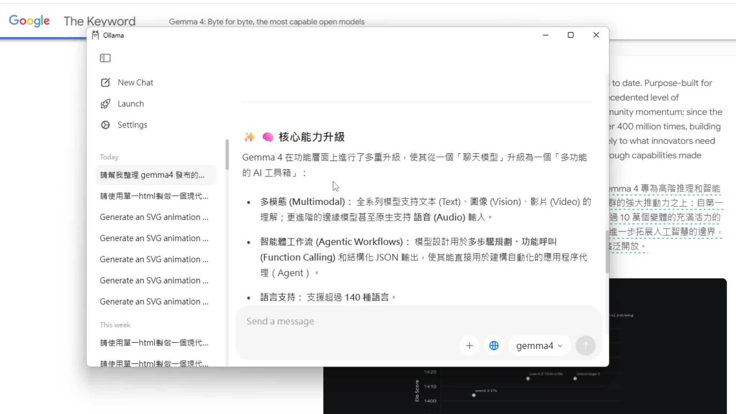The width and height of the screenshot is (736, 414).
Task: Click the sidebar chat list scrollbar
Action: [227, 155]
